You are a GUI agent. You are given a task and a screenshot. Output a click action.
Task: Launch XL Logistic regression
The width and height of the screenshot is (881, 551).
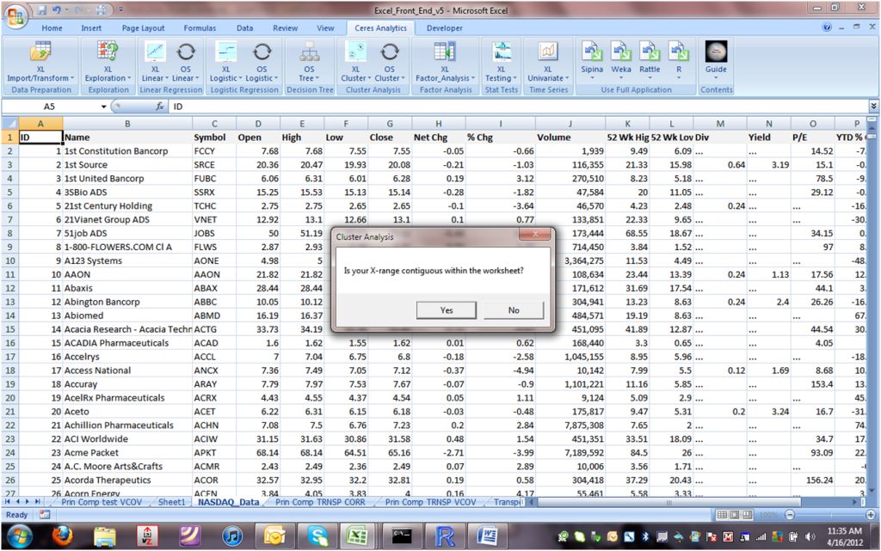(226, 62)
